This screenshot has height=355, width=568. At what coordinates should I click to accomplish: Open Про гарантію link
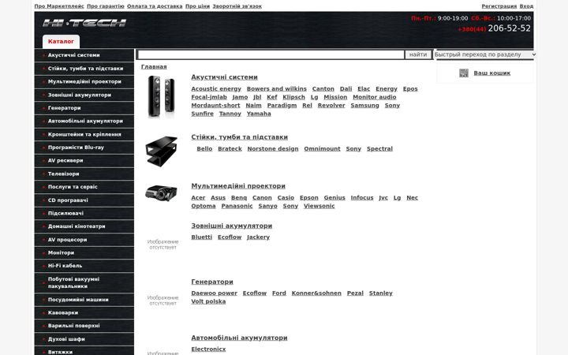[106, 6]
